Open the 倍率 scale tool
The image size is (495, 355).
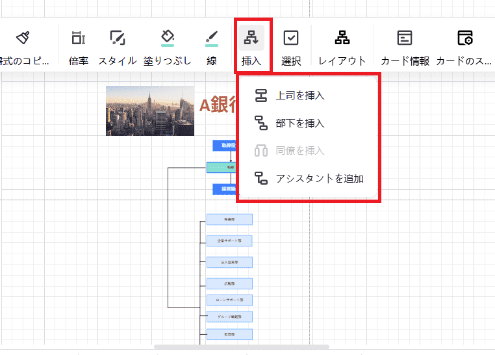(79, 47)
